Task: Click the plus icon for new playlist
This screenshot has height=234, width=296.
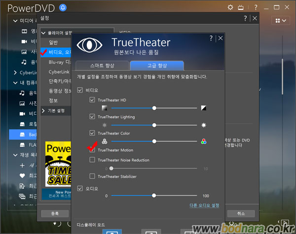Action: (22, 166)
